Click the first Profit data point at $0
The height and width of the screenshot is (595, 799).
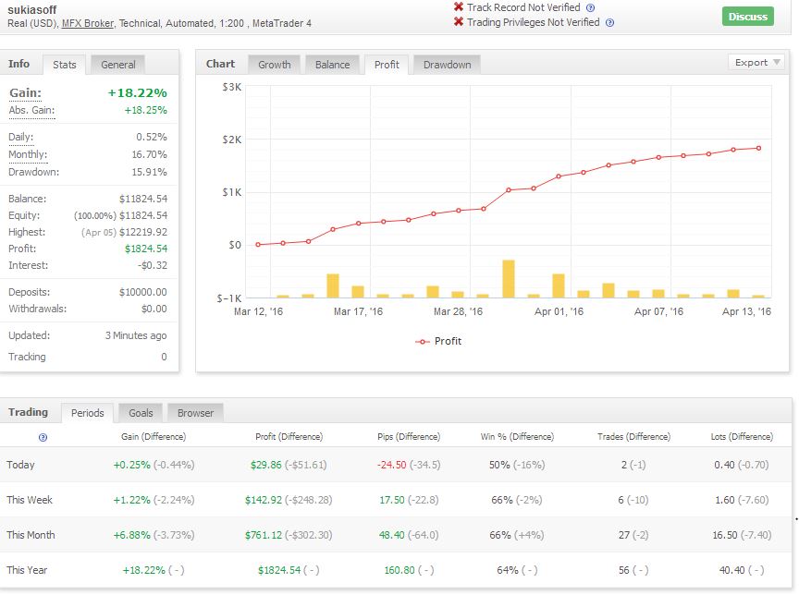pyautogui.click(x=258, y=245)
